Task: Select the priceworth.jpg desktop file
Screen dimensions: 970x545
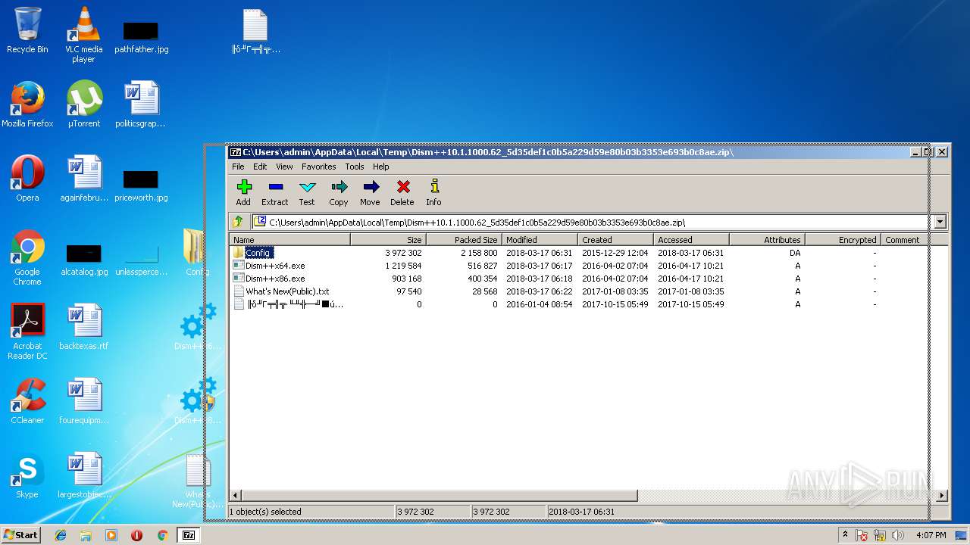Action: 141,185
